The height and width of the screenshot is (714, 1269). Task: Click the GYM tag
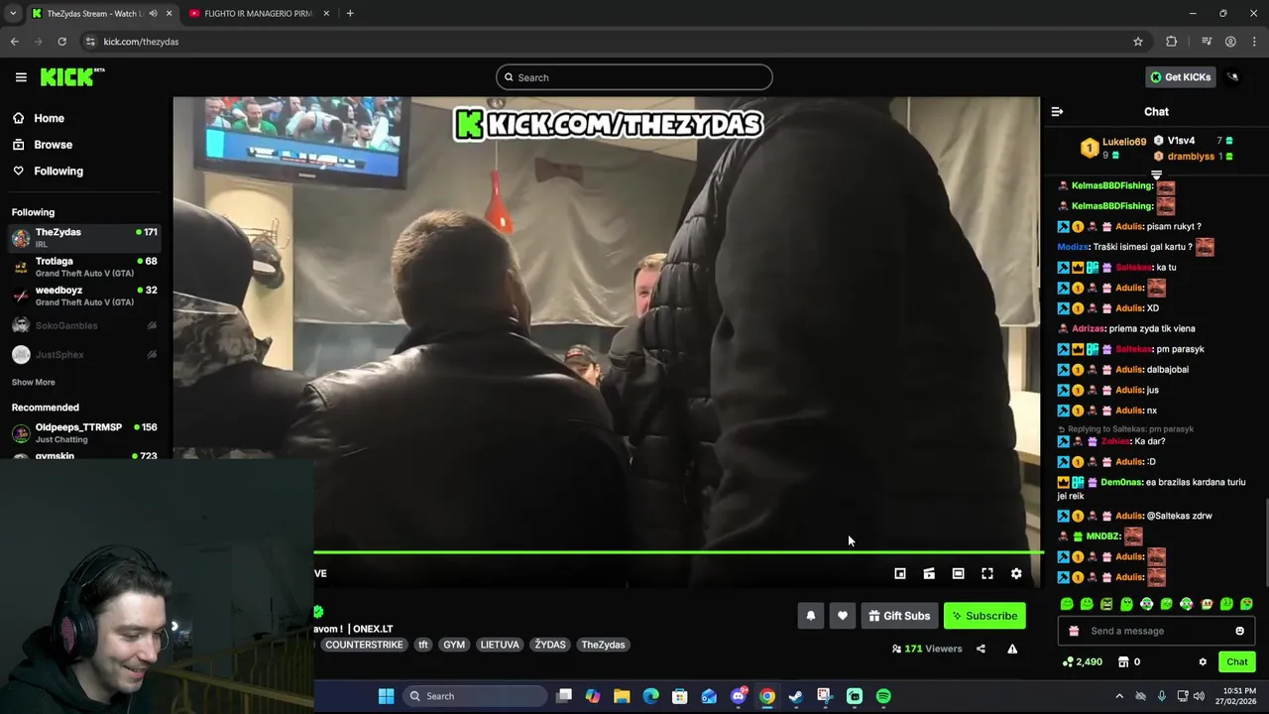[x=454, y=645]
